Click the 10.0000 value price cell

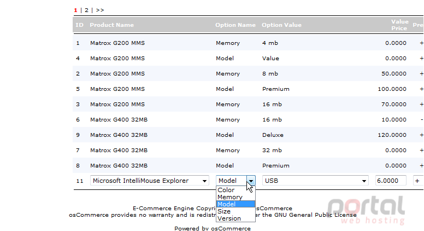pos(394,120)
